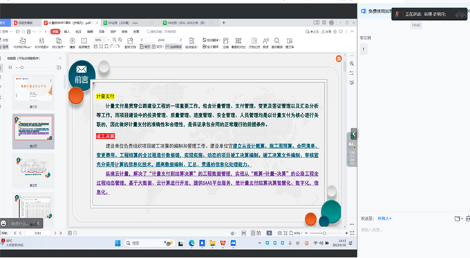Open the 拆分合并 split-merge tool

(59, 43)
